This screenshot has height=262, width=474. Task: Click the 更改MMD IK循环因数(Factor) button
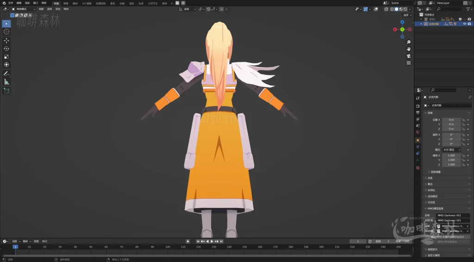click(x=448, y=237)
